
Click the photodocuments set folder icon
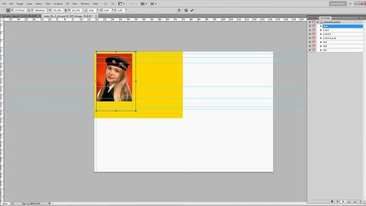[321, 22]
